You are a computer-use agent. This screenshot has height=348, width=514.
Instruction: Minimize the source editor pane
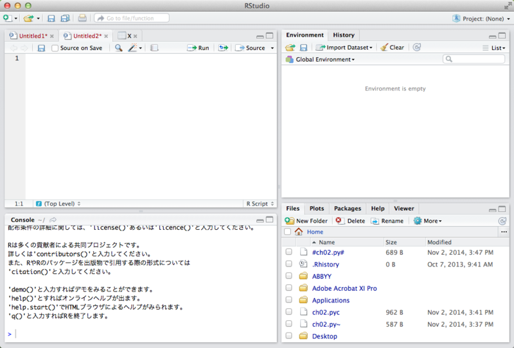pos(260,36)
